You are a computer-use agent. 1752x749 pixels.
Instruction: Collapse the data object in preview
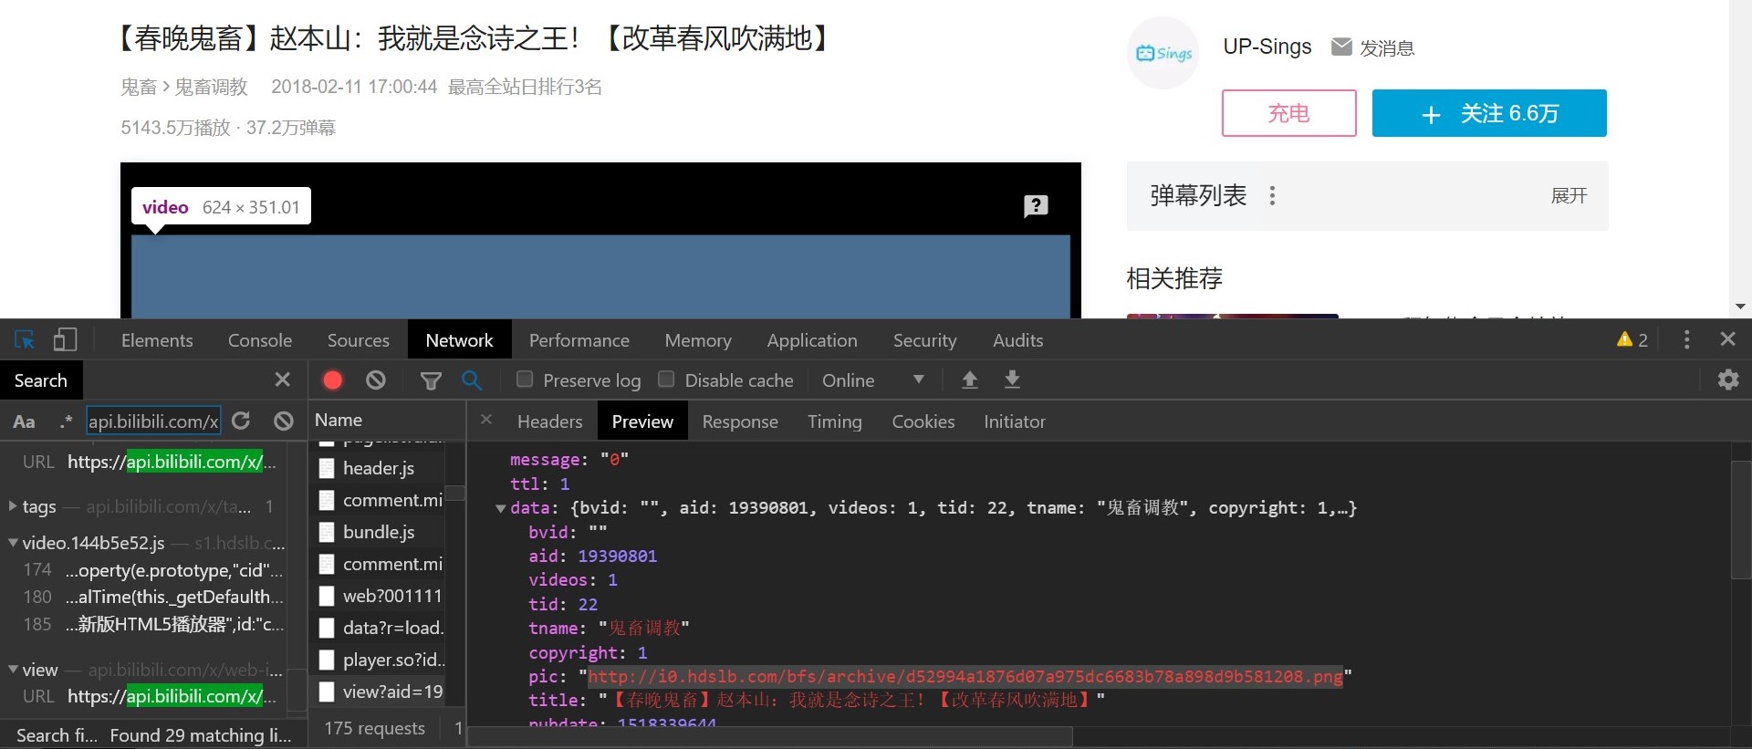501,508
